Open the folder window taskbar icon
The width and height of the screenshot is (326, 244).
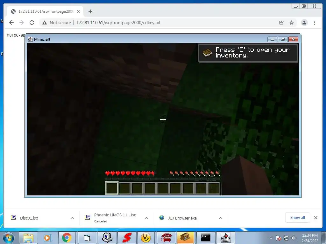[x=87, y=238]
